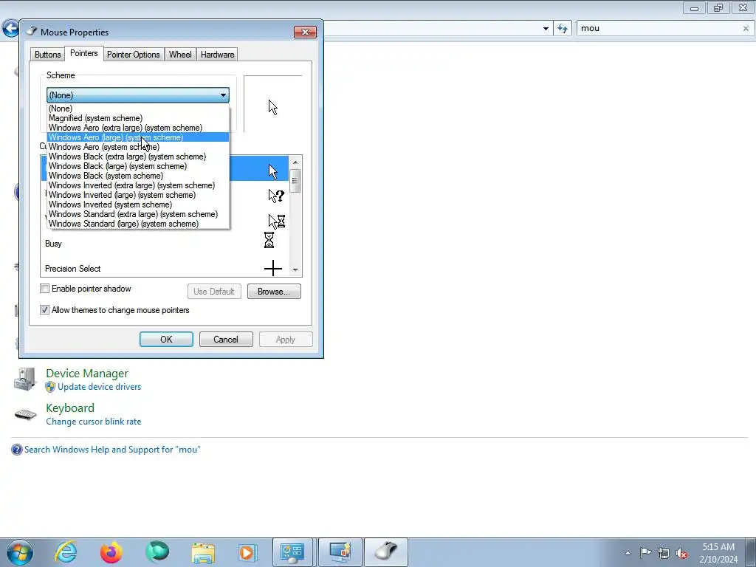The image size is (756, 567).
Task: Select Precision Select crosshair cursor
Action: click(165, 268)
